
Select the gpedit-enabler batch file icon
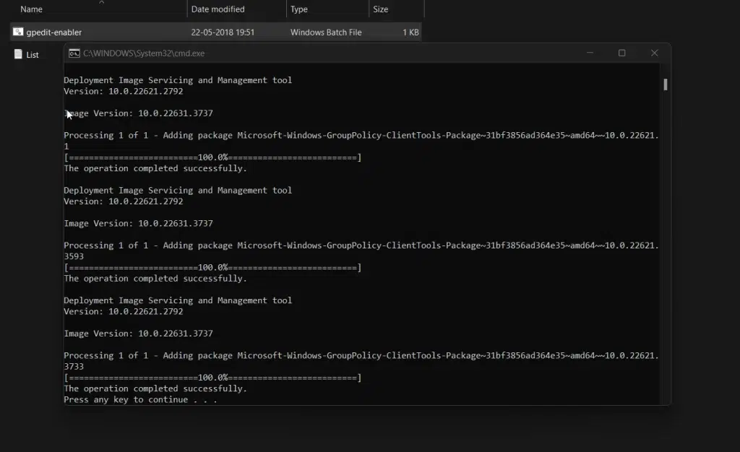click(x=18, y=32)
